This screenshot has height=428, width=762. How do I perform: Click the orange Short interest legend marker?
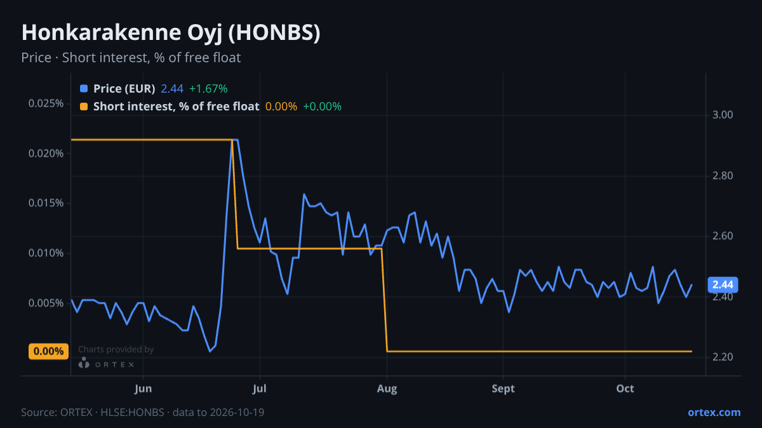click(84, 107)
